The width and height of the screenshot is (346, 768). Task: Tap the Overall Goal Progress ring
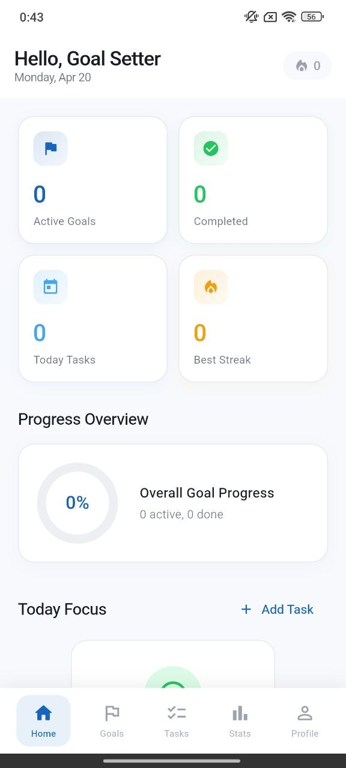point(77,503)
